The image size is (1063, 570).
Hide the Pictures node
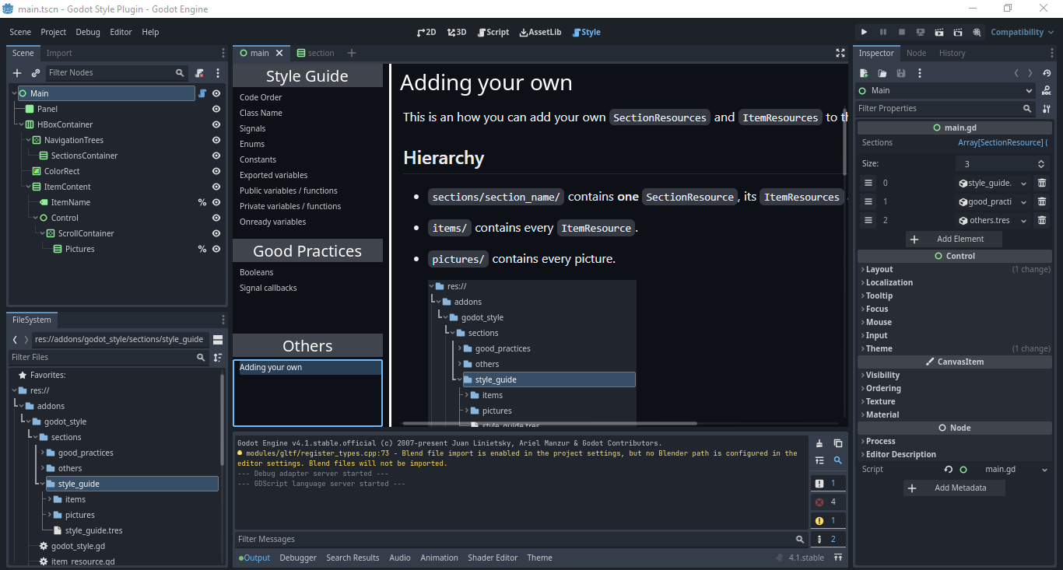click(x=216, y=249)
